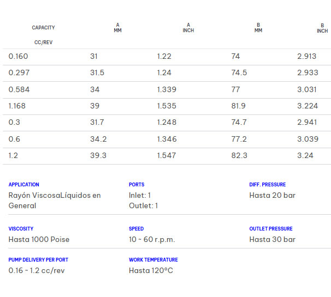Select the PUMP DELIVERY PER PORT label
The image size is (331, 297).
pos(38,260)
